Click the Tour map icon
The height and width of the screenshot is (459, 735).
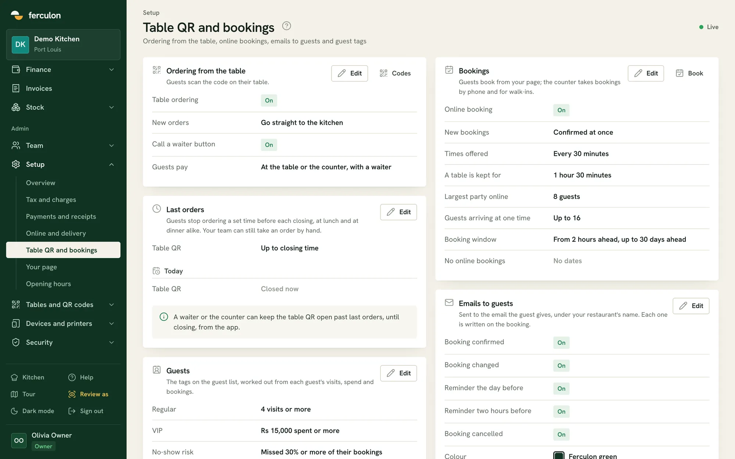14,394
